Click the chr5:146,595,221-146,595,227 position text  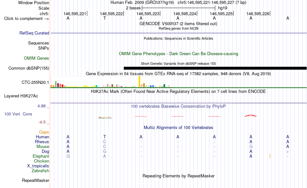pyautogui.click(x=212, y=3)
